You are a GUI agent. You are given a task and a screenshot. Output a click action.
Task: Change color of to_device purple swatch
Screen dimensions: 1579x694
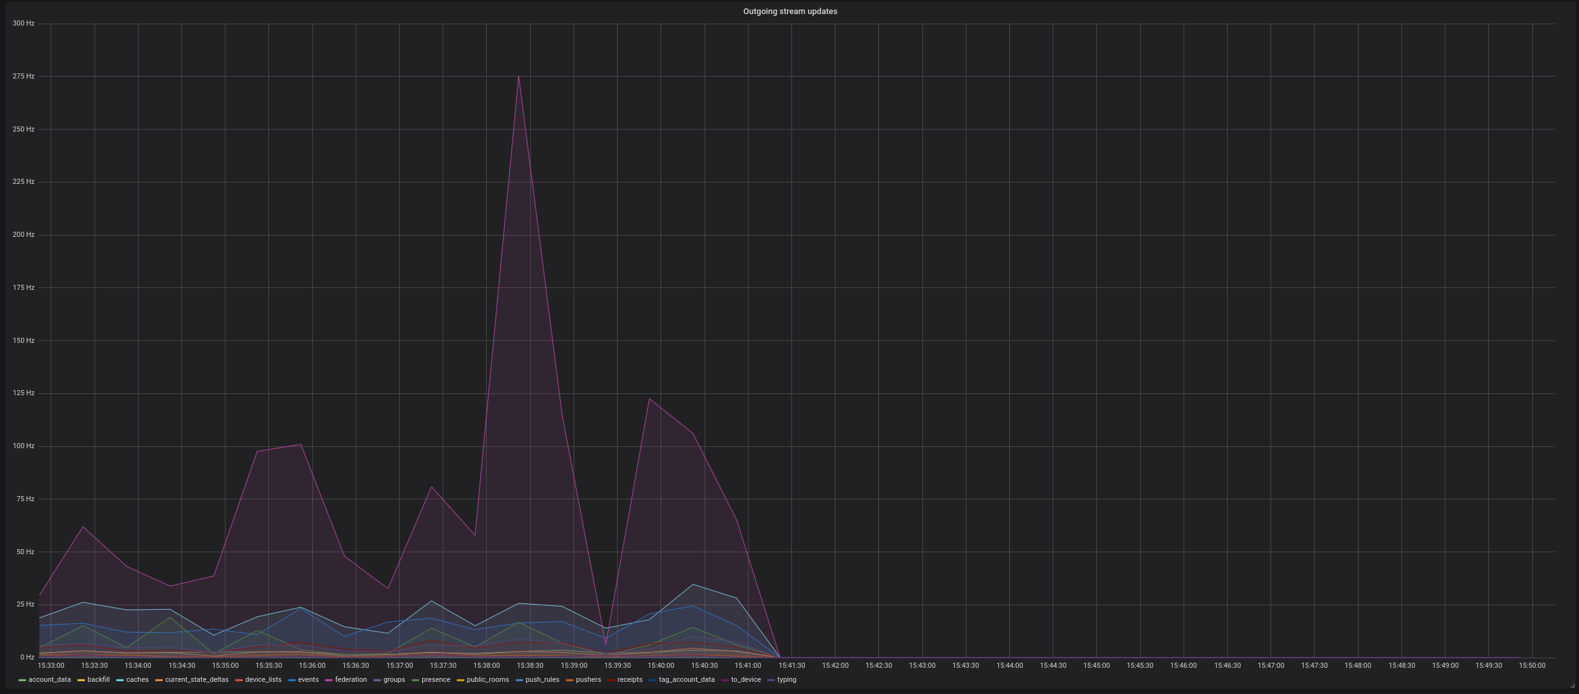pos(725,680)
